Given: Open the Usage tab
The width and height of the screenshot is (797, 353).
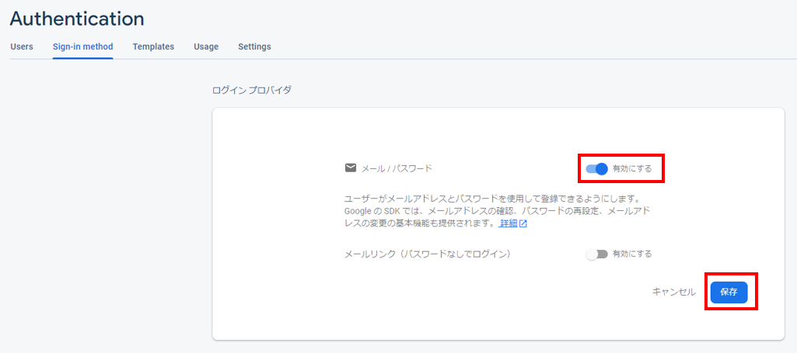Looking at the screenshot, I should (206, 47).
